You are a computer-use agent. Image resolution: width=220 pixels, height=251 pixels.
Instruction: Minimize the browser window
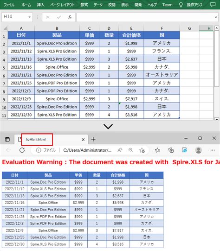pos(186,138)
